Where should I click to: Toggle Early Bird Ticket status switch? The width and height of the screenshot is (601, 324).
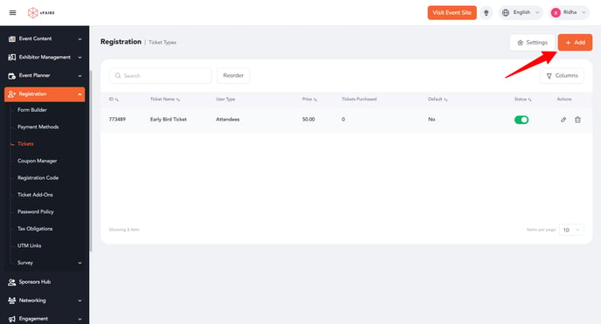(522, 120)
